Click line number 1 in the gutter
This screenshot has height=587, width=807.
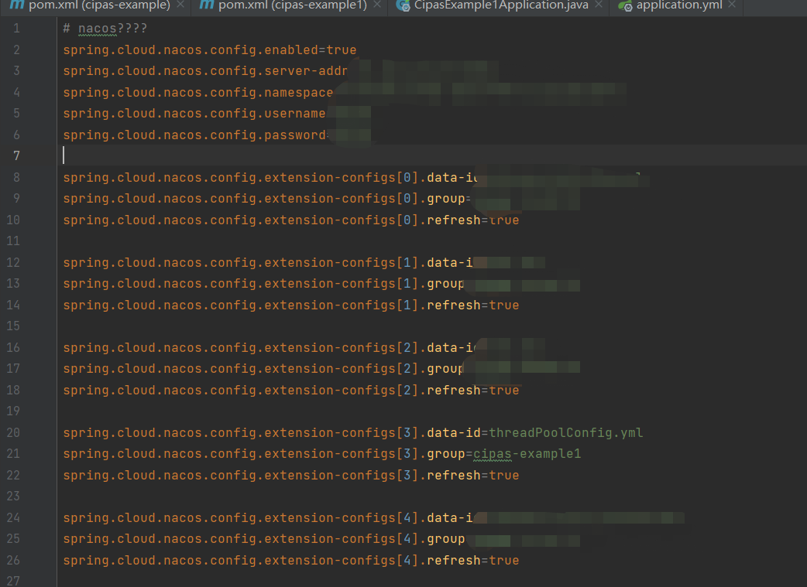coord(16,28)
